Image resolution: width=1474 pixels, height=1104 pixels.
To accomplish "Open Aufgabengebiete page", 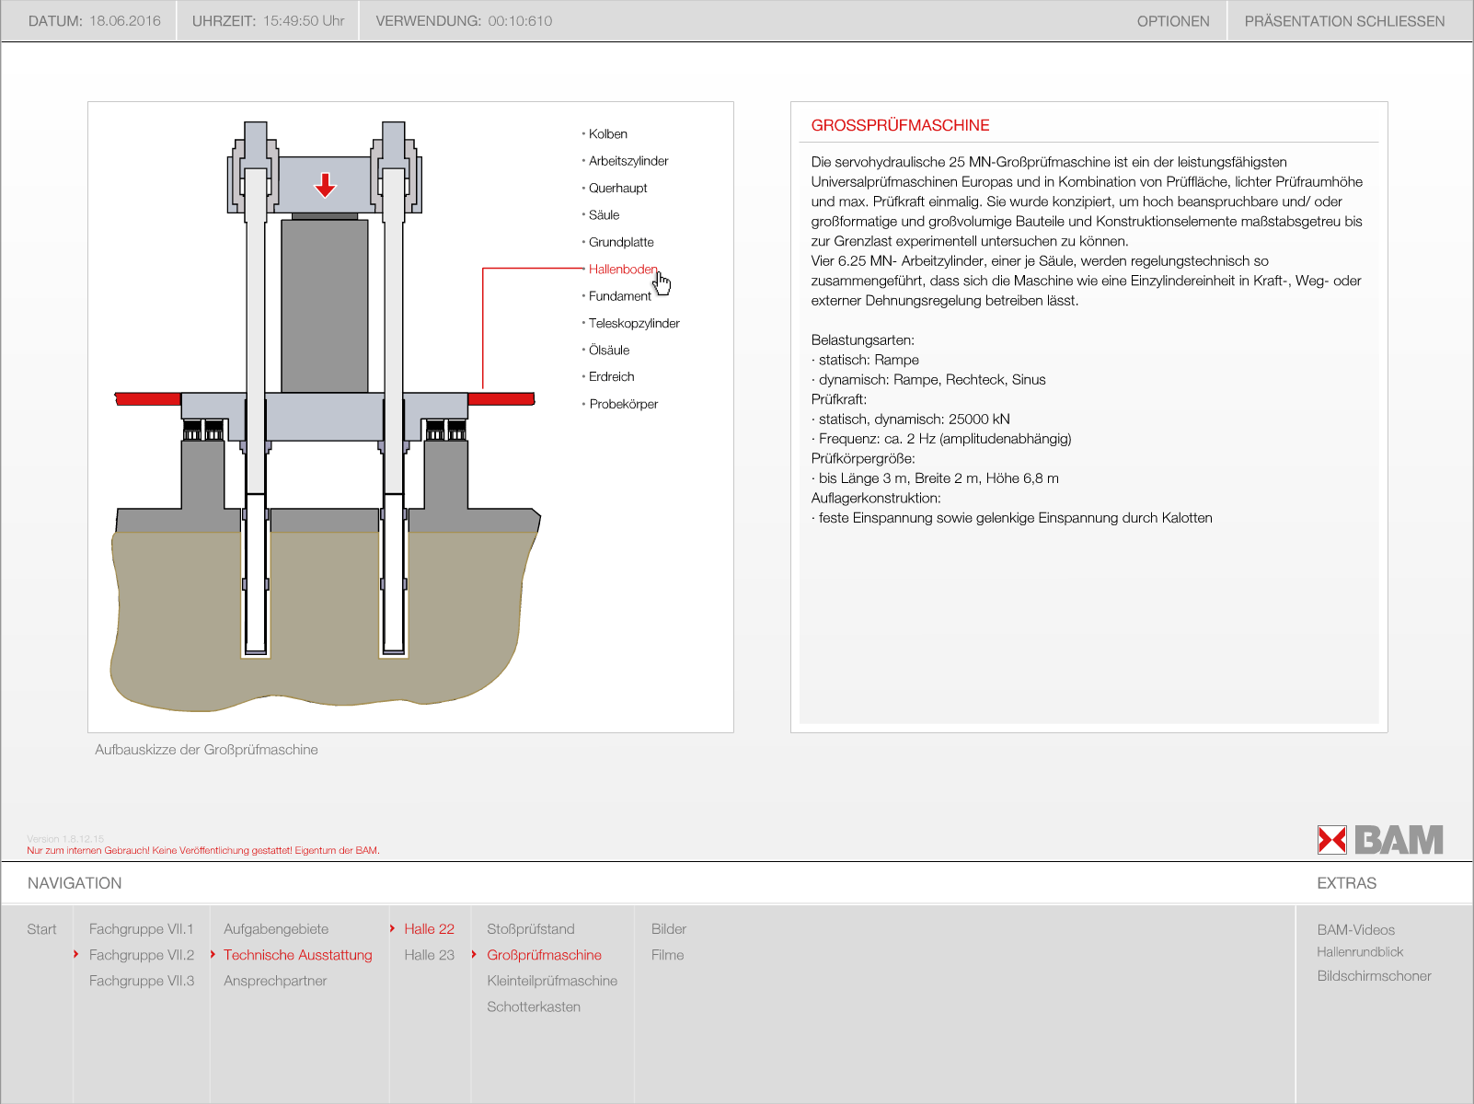I will (275, 929).
